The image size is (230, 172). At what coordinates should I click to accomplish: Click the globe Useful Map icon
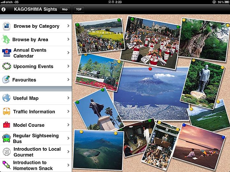(6, 98)
